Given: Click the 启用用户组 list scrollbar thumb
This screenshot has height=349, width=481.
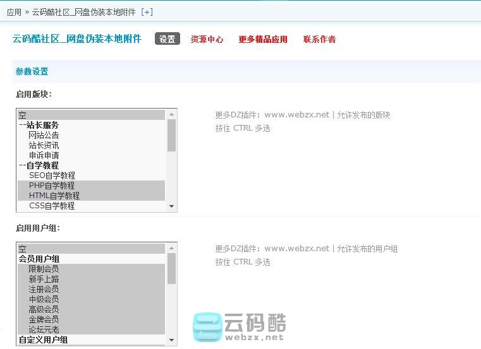Looking at the screenshot, I should click(171, 268).
